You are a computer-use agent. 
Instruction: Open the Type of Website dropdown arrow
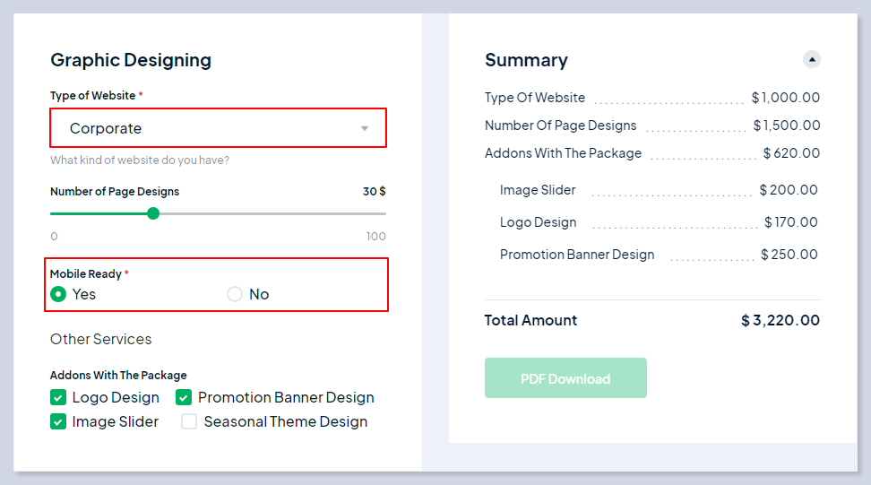pyautogui.click(x=365, y=128)
